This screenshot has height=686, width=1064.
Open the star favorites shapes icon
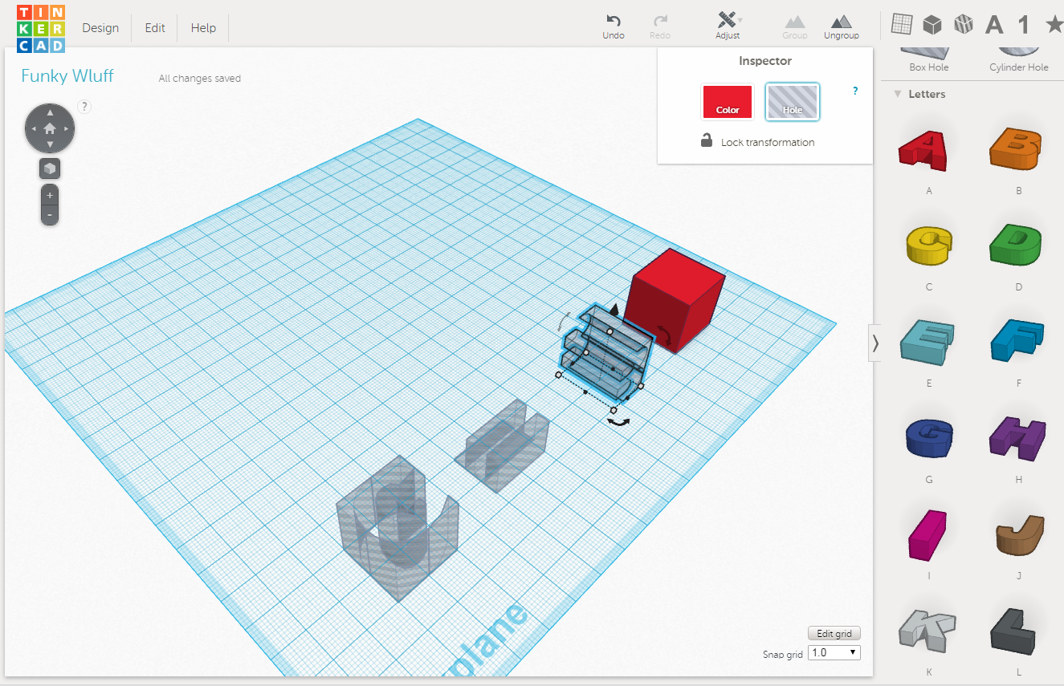(1054, 25)
